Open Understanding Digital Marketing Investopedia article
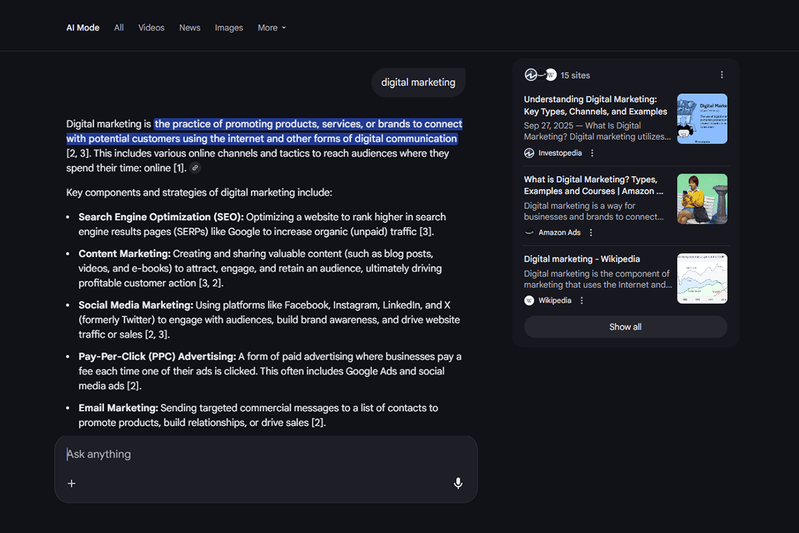Screen dimensions: 799x533 pos(595,105)
